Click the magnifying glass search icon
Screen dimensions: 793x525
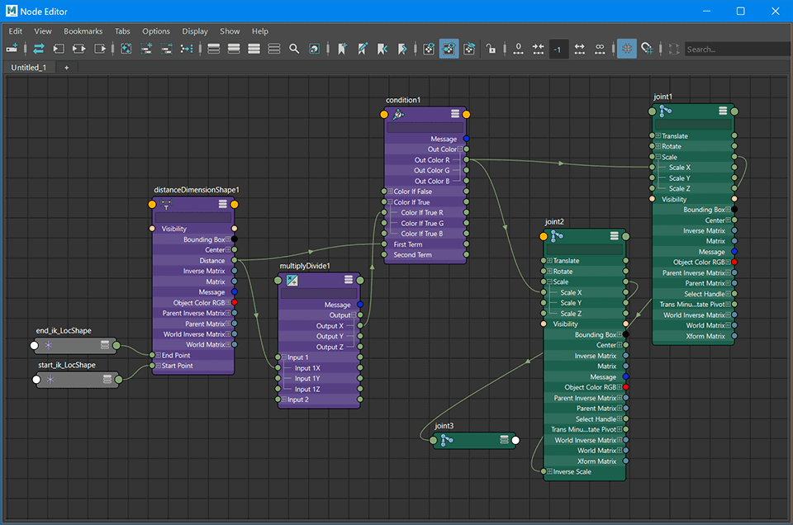294,50
